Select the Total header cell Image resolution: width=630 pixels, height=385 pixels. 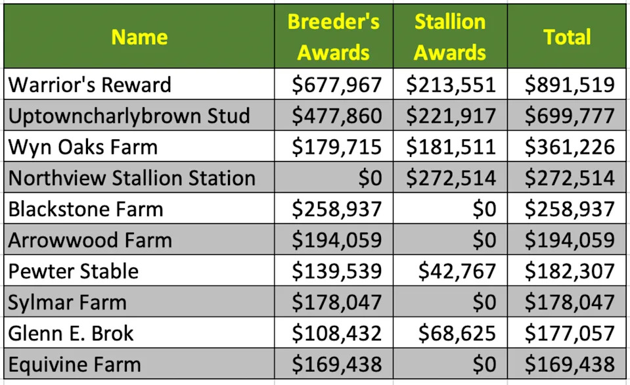click(567, 36)
